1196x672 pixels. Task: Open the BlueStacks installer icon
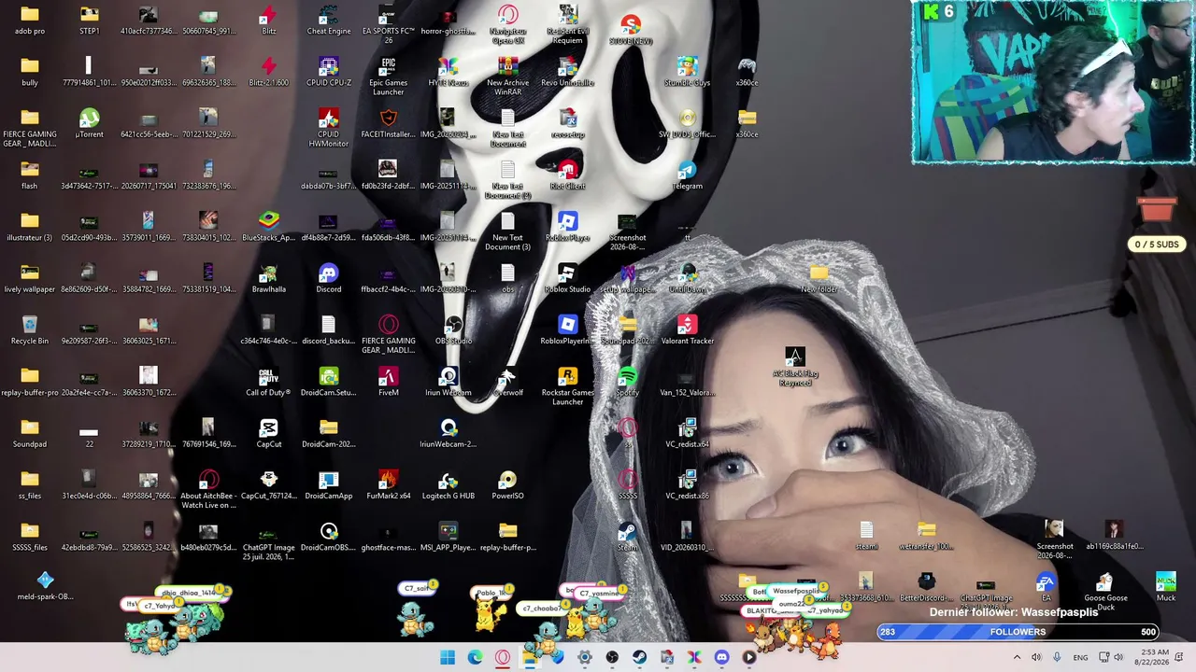(x=269, y=227)
